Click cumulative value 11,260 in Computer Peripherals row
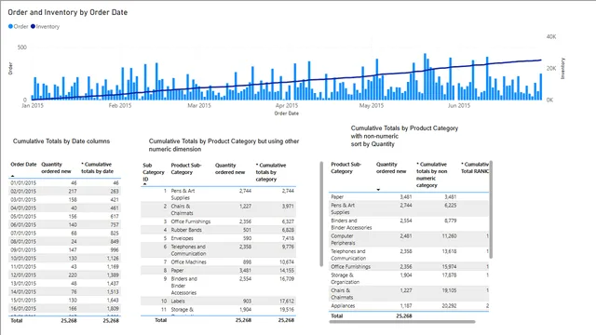The image size is (596, 335). coord(449,235)
